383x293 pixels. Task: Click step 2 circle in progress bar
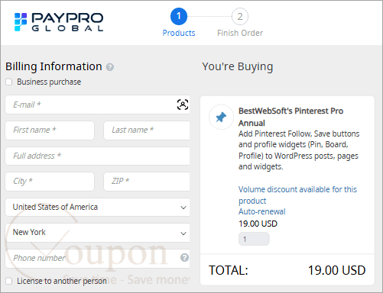pos(240,17)
